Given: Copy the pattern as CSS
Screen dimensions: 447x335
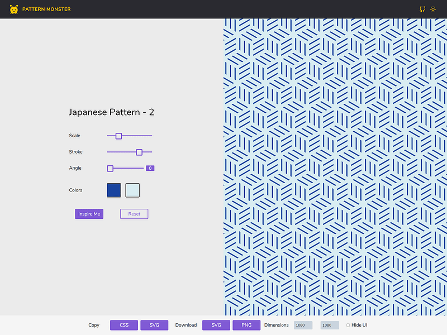Looking at the screenshot, I should tap(123, 324).
